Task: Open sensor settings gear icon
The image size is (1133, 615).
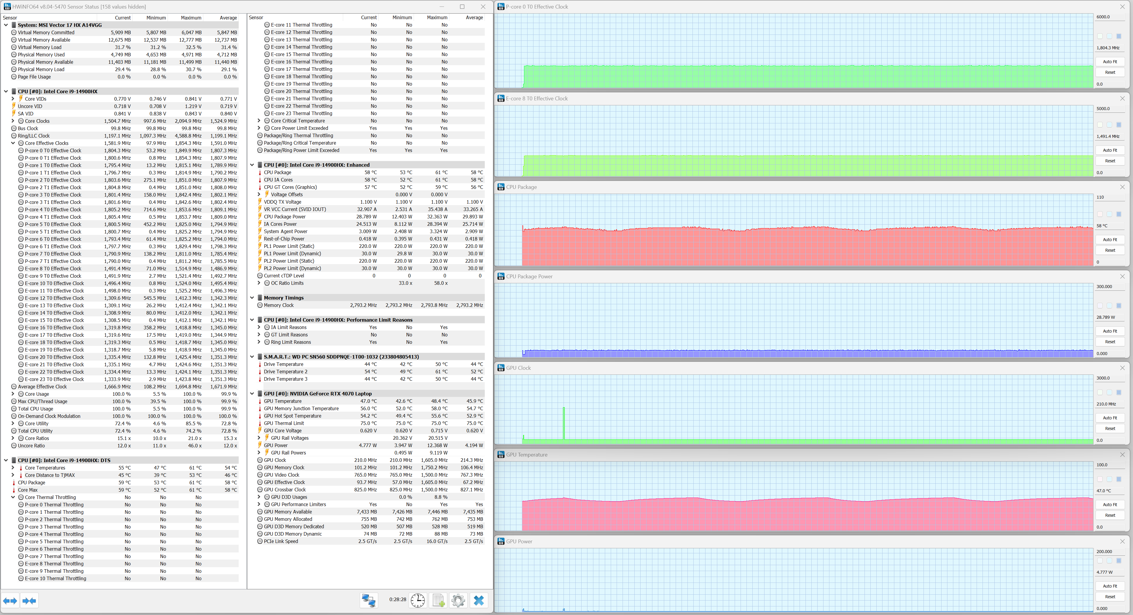Action: point(458,600)
